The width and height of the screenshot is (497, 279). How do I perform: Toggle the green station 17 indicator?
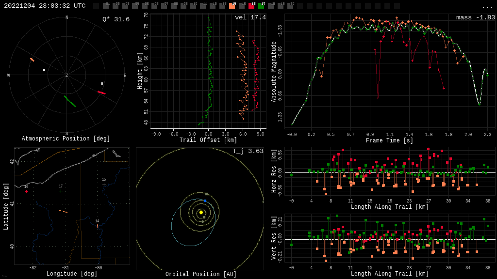coord(261,6)
